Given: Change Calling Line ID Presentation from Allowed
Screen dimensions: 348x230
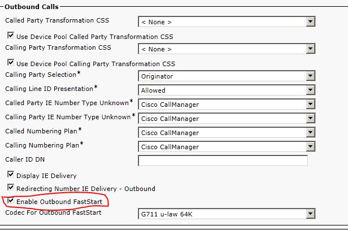Looking at the screenshot, I should point(226,90).
